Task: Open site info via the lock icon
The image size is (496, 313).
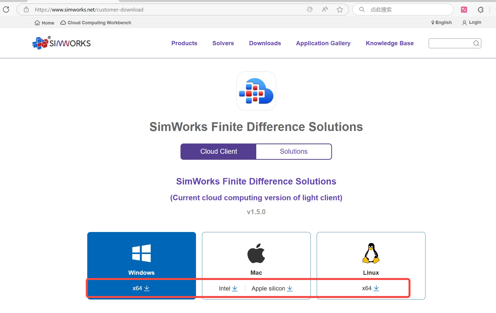Action: tap(26, 9)
